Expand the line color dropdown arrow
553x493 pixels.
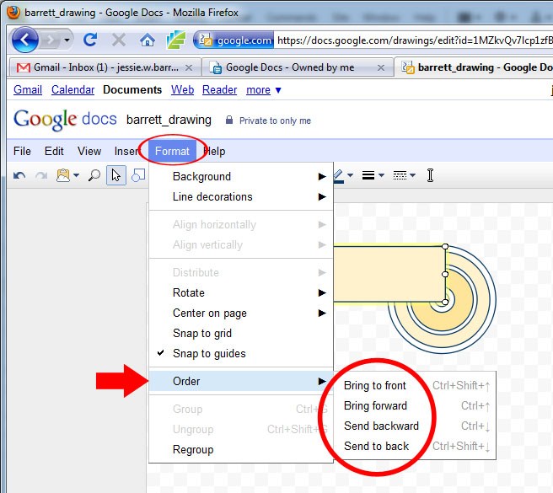[350, 175]
